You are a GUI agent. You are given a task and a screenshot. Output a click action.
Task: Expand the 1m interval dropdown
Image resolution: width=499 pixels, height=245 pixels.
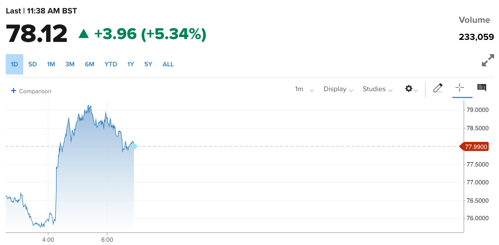coord(304,89)
